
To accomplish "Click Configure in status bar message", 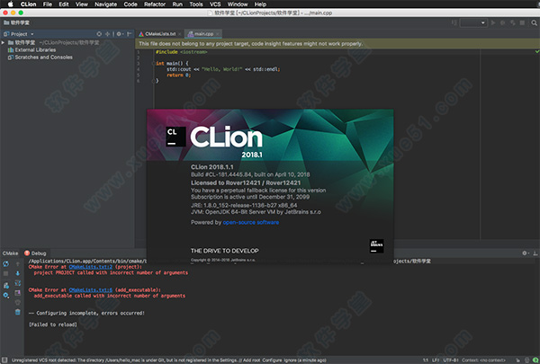I will [272, 360].
